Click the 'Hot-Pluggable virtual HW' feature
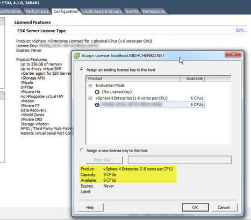 [x=42, y=96]
